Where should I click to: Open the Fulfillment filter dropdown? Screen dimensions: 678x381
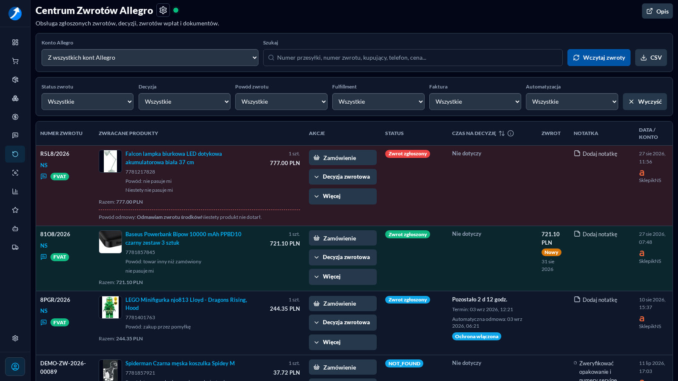[x=378, y=102]
